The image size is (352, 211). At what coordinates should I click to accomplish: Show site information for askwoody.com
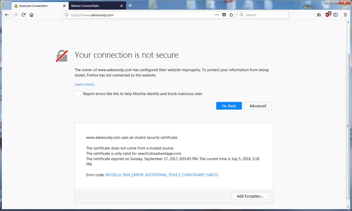[67, 15]
